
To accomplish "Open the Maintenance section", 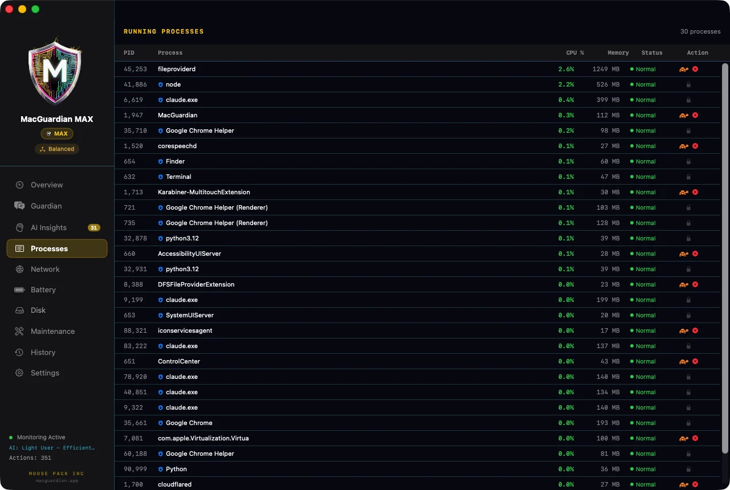I will [x=57, y=332].
